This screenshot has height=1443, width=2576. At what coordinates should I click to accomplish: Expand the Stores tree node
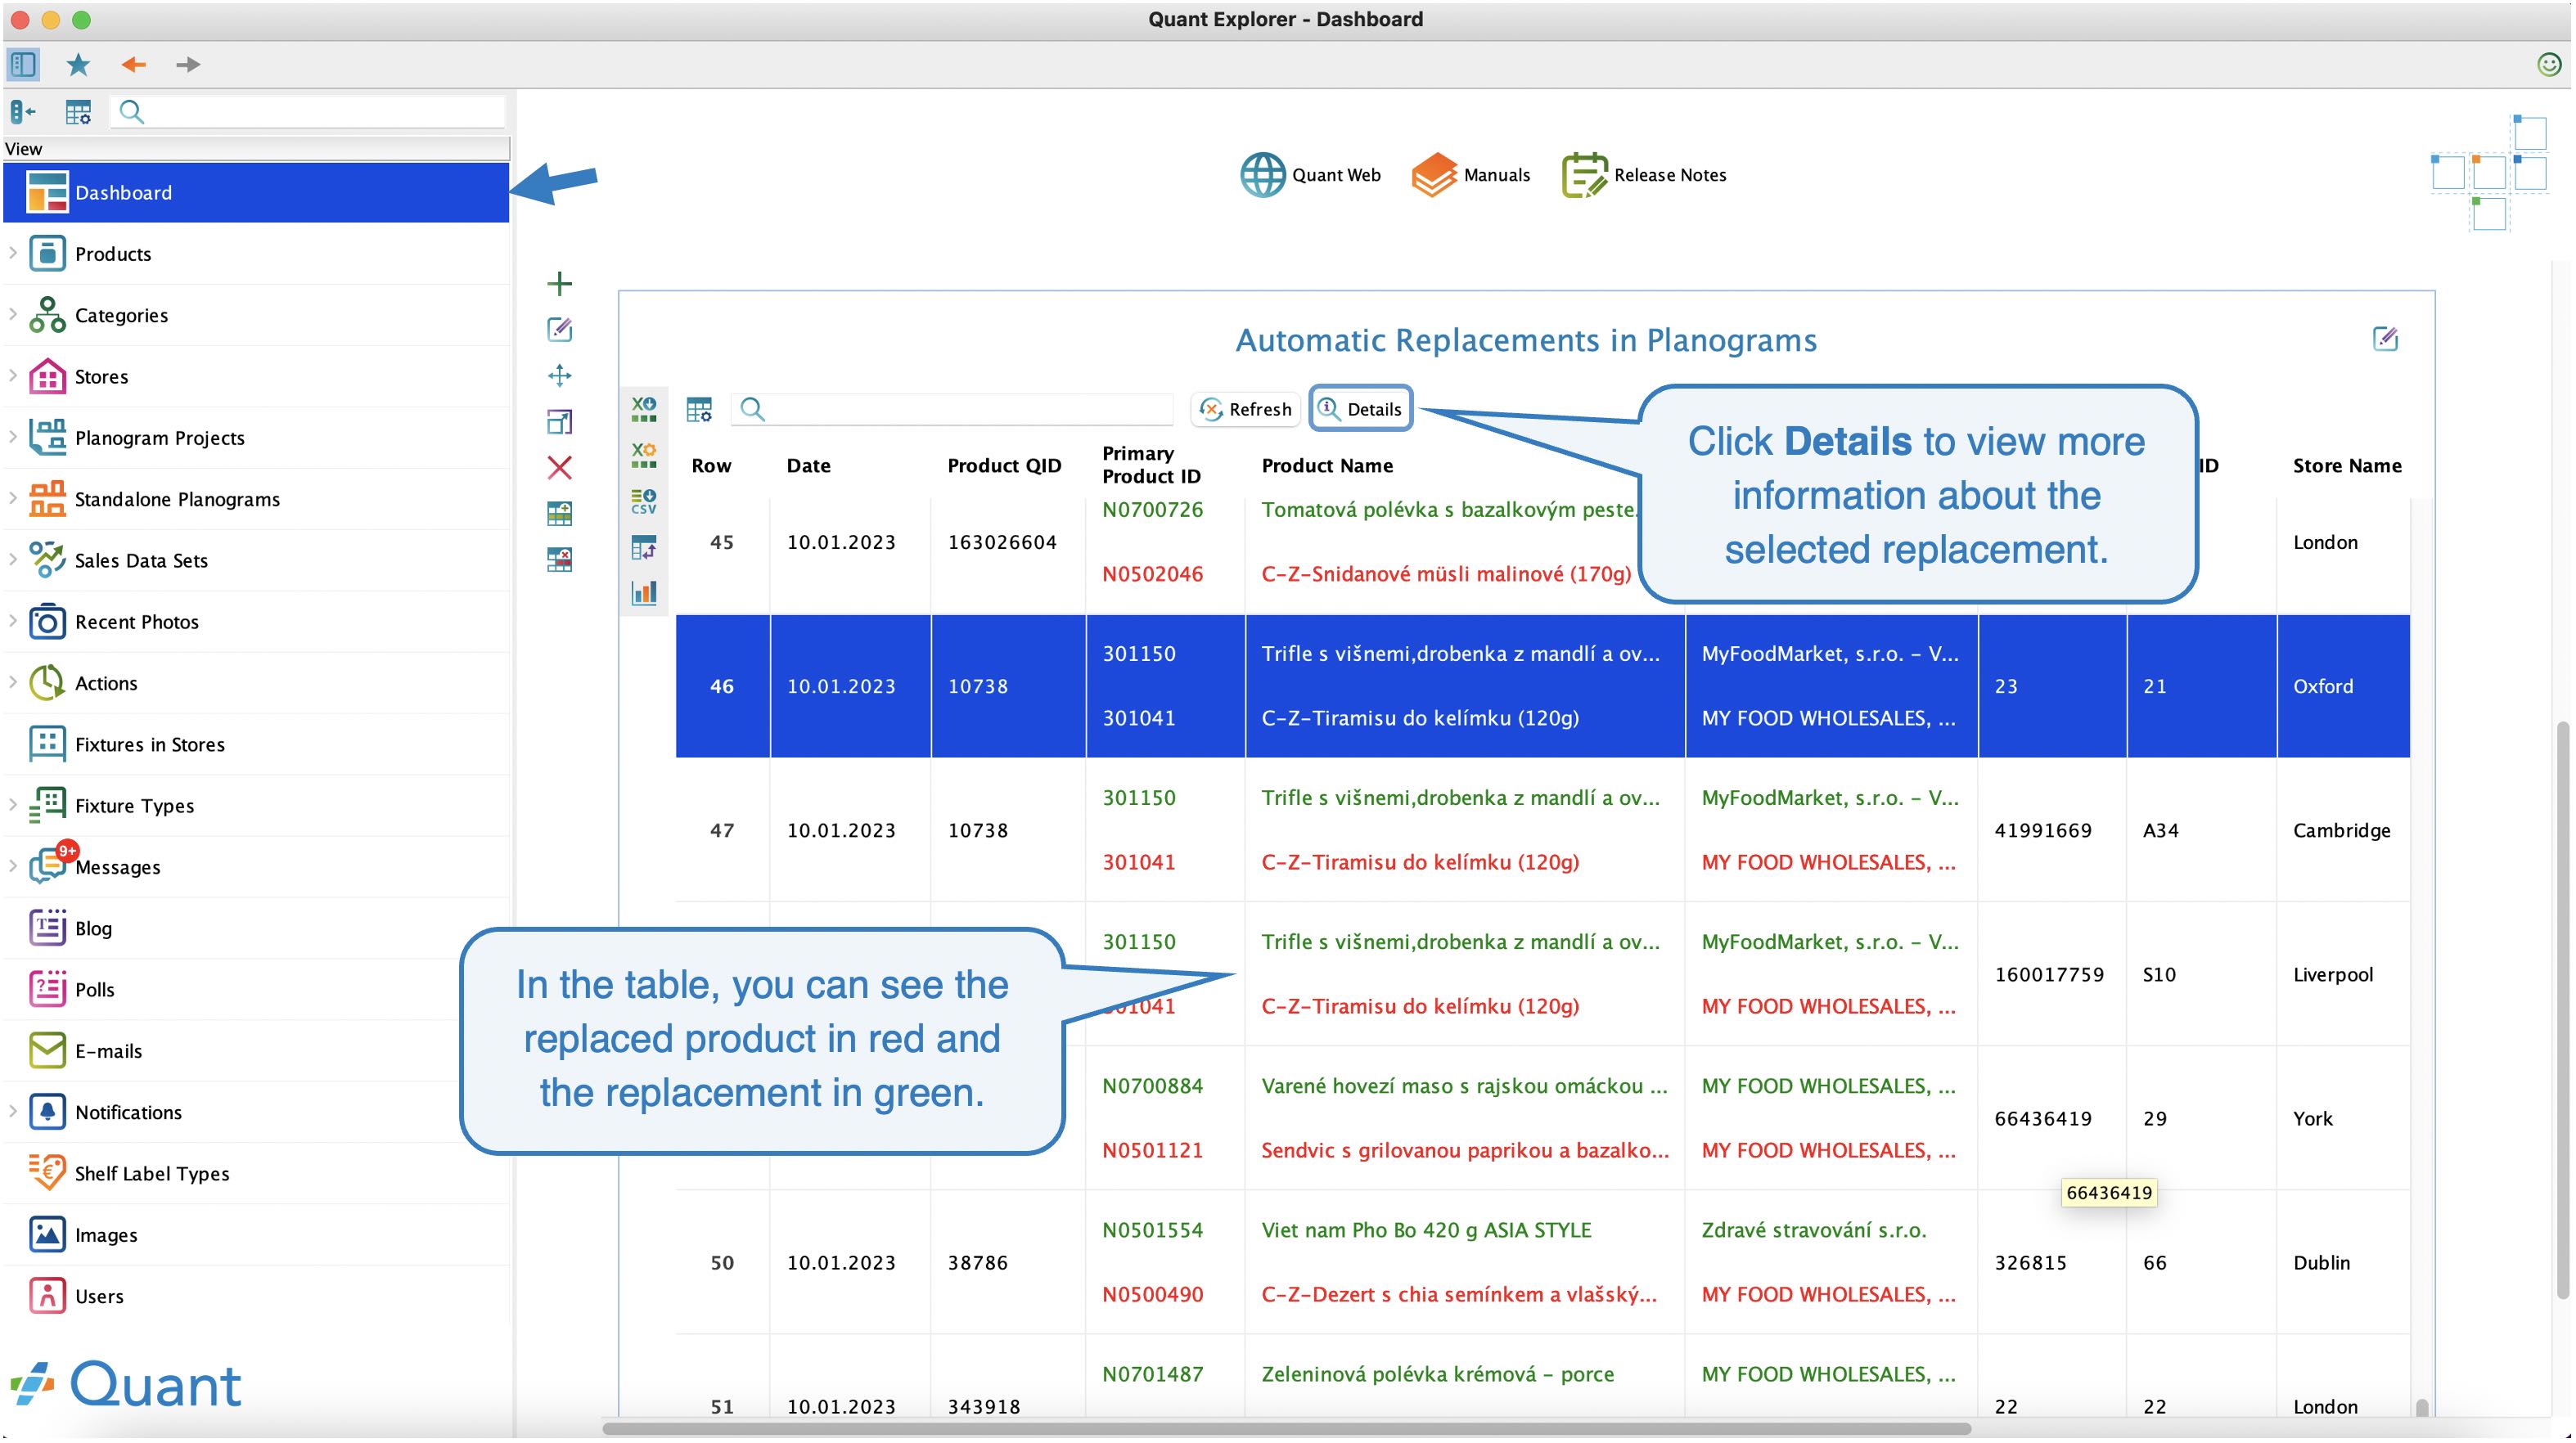(13, 376)
